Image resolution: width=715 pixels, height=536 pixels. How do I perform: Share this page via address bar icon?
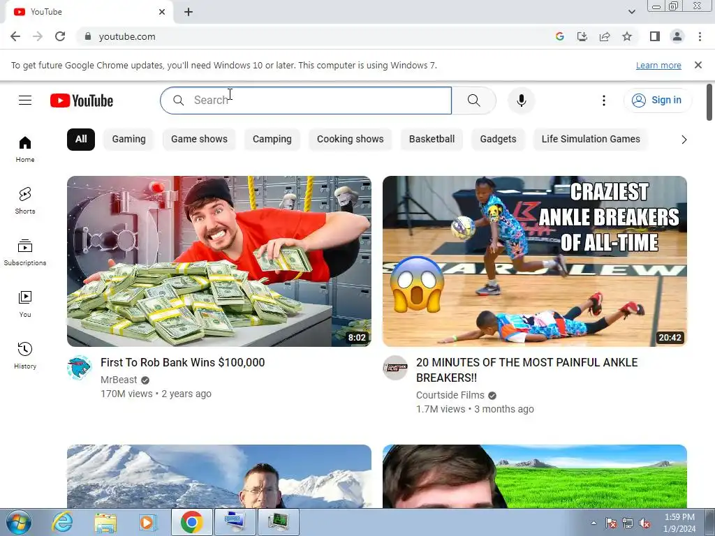point(605,36)
